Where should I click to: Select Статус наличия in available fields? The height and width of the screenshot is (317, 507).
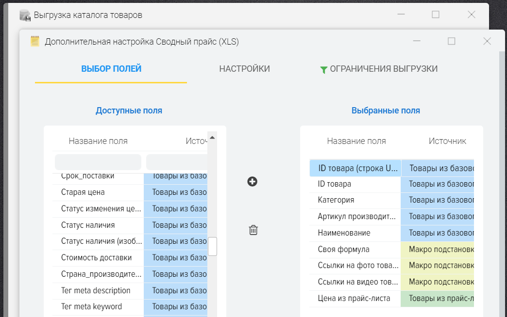coord(98,225)
